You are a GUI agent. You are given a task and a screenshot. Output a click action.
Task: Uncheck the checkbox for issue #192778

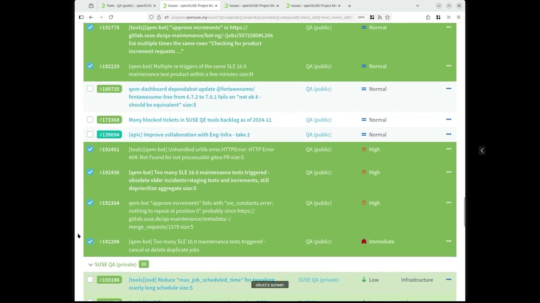pos(90,27)
